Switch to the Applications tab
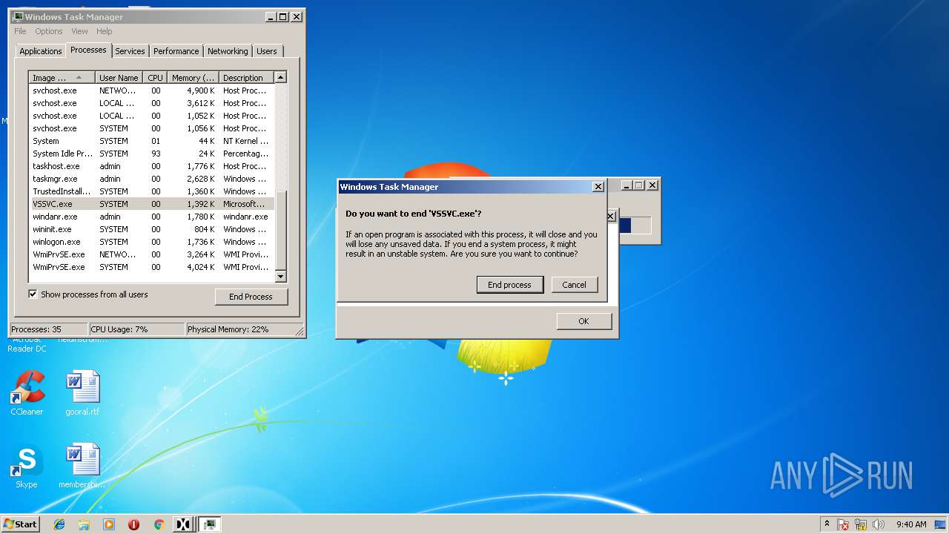Screen dimensions: 949x534 point(41,51)
